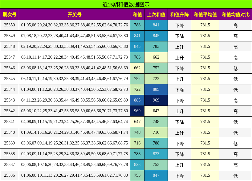Click the 高 comparison cell for period 25343
Viewport: 252px width, 181px height.
(235, 100)
